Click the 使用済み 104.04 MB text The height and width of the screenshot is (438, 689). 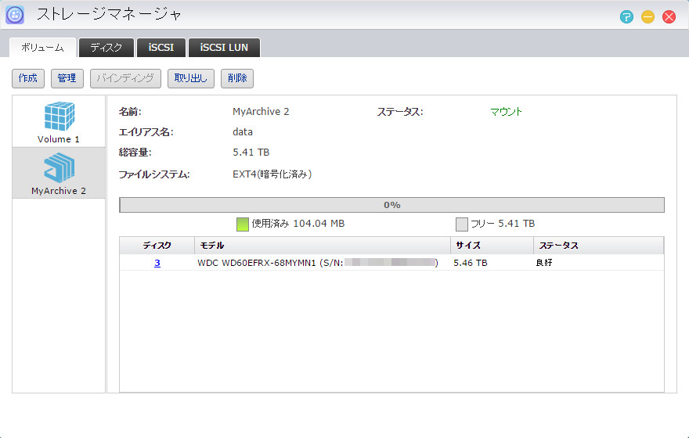[298, 224]
